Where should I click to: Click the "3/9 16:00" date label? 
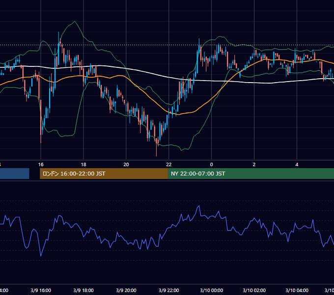click(x=41, y=290)
